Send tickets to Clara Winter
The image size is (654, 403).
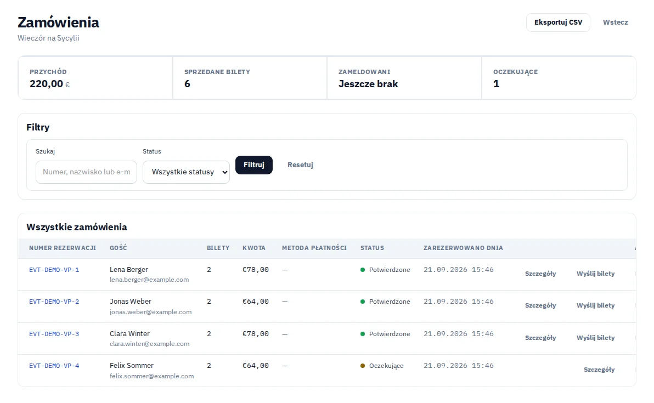click(x=596, y=338)
